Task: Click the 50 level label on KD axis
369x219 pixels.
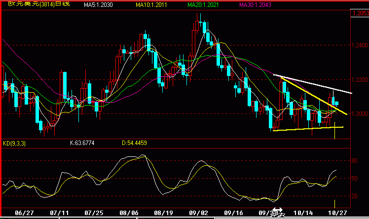Action: pyautogui.click(x=354, y=179)
